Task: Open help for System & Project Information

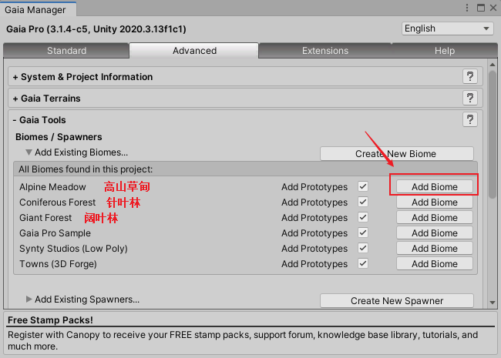Action: [x=470, y=76]
